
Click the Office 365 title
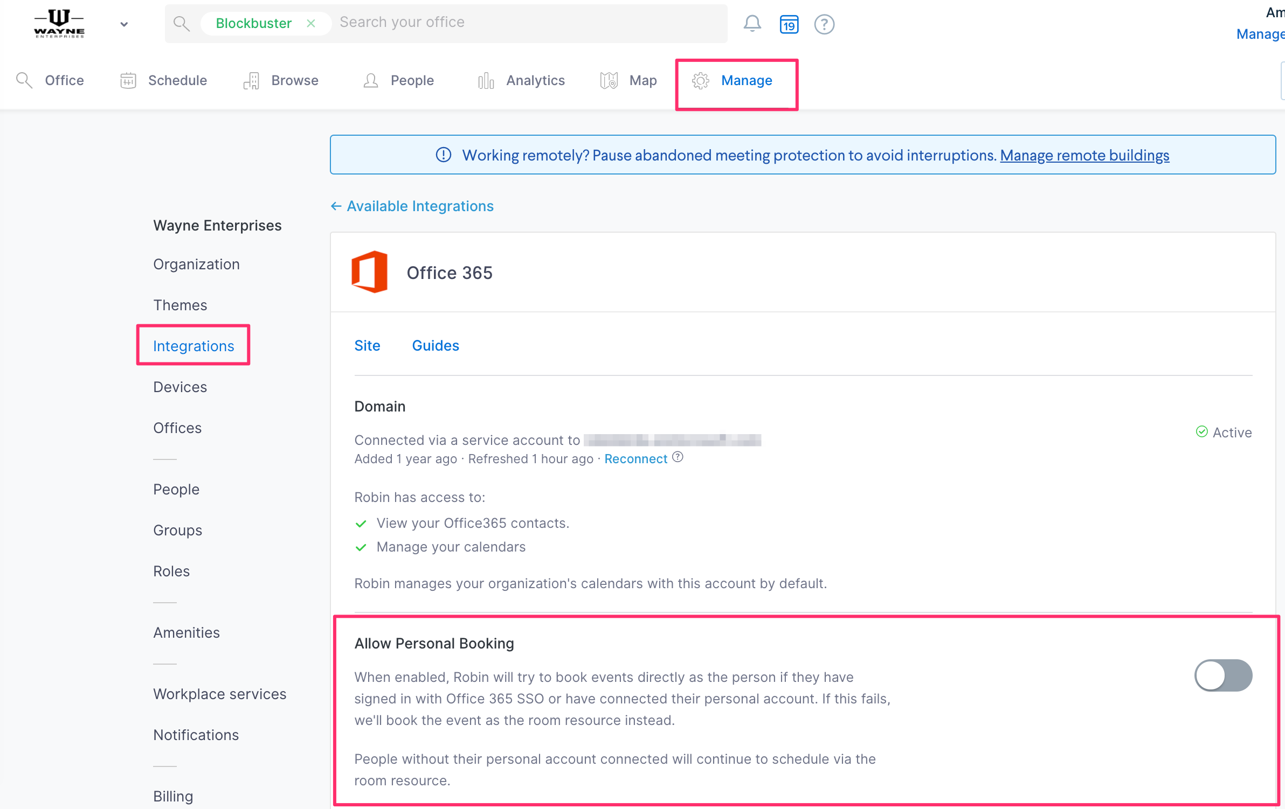click(x=450, y=273)
